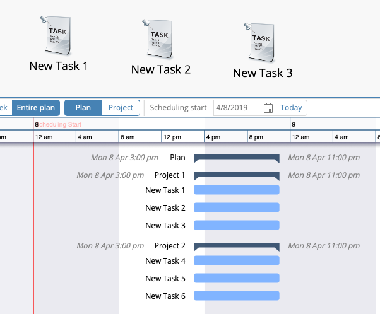
Task: Click the New Task 2 caption under note icon
Action: coord(161,70)
